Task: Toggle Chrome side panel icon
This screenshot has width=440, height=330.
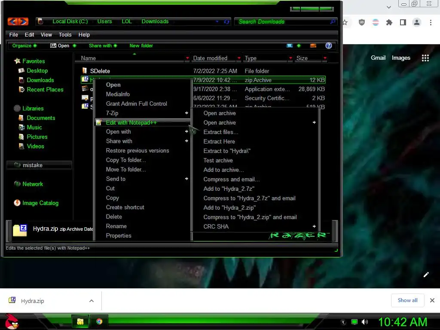Action: 403,22
